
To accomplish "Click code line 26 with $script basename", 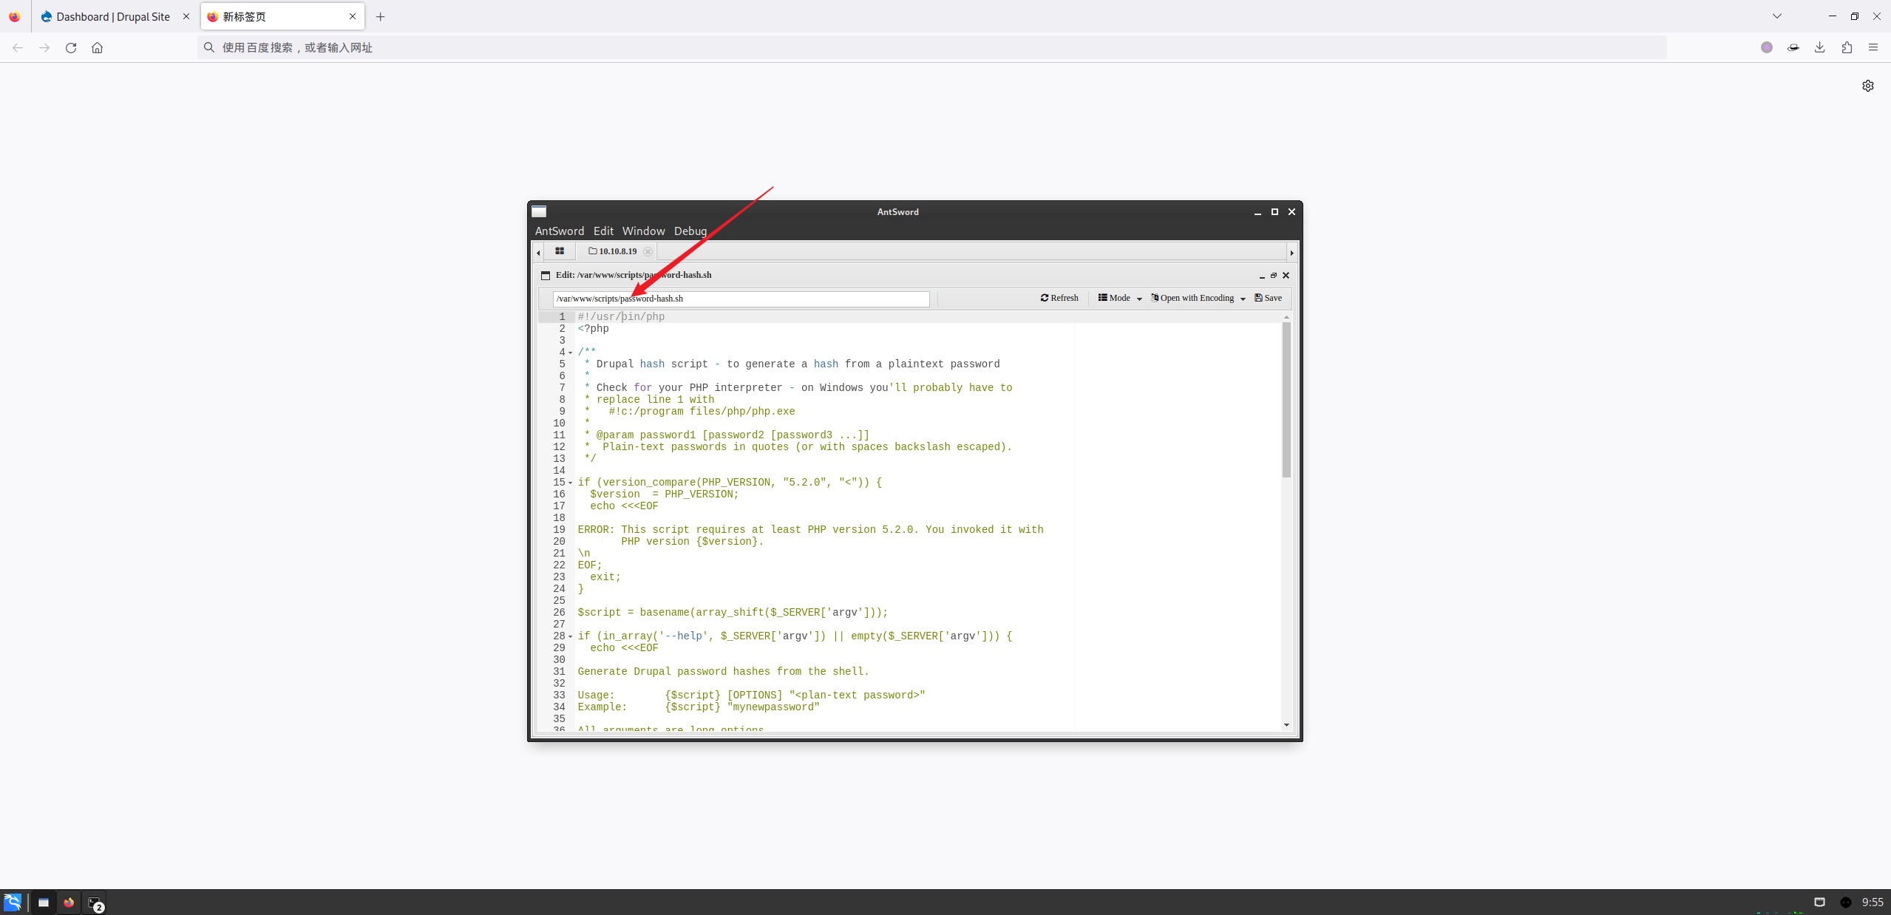I will (x=732, y=613).
